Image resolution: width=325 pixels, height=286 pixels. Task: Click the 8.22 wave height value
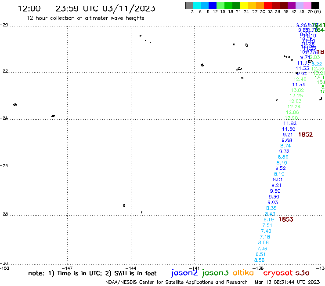pyautogui.click(x=317, y=64)
